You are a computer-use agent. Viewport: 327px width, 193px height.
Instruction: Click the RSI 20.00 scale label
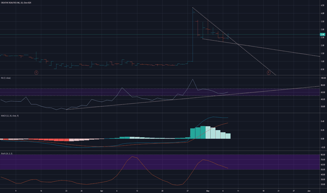(x=323, y=106)
